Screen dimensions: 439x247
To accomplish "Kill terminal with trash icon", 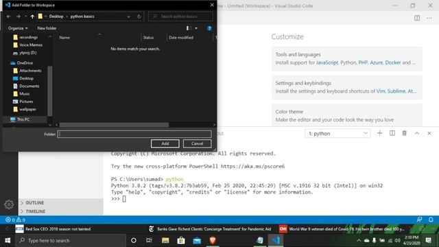I will tap(404, 133).
